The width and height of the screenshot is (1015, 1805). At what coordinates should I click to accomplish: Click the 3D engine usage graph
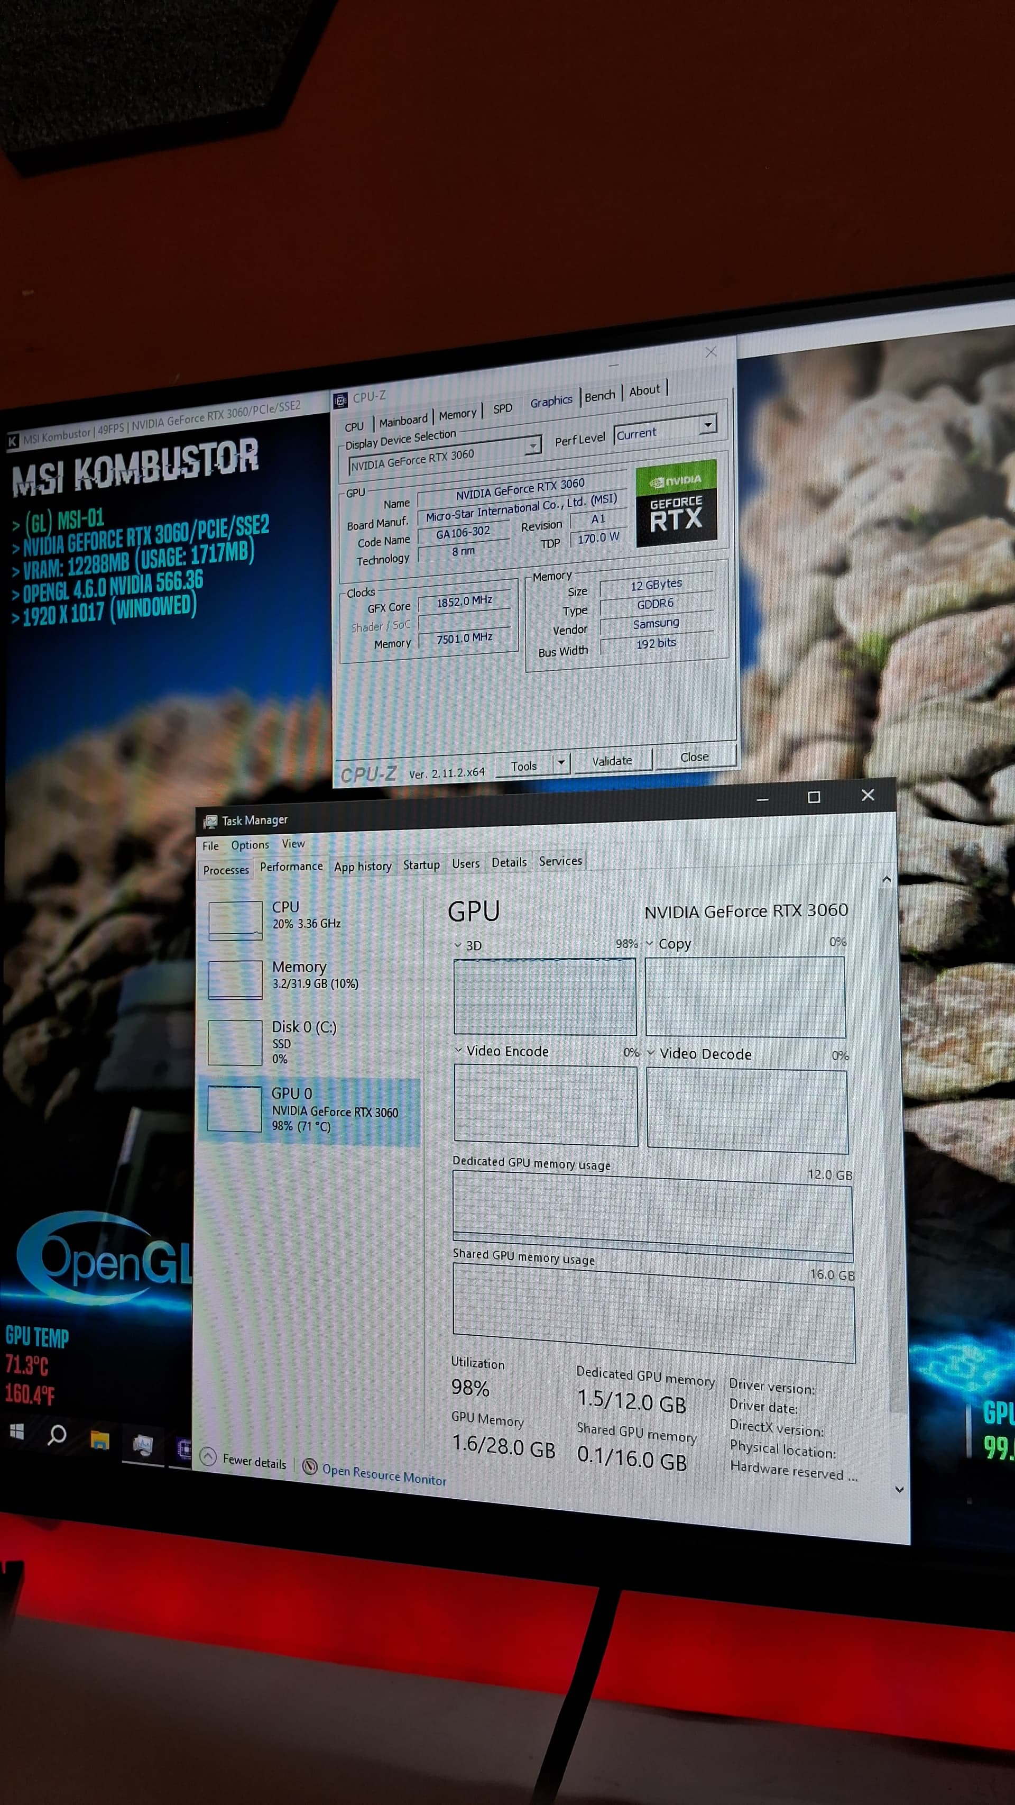545,996
